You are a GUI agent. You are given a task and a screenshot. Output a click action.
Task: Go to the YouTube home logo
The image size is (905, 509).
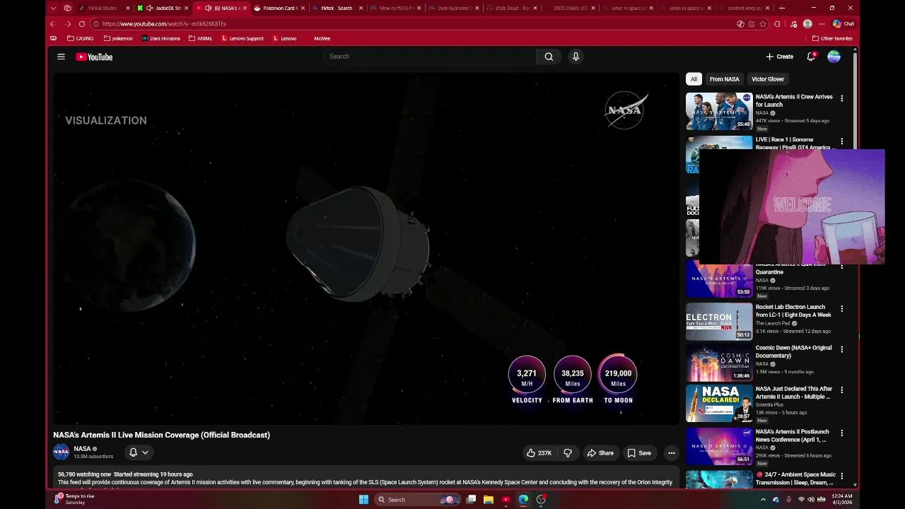pos(94,57)
